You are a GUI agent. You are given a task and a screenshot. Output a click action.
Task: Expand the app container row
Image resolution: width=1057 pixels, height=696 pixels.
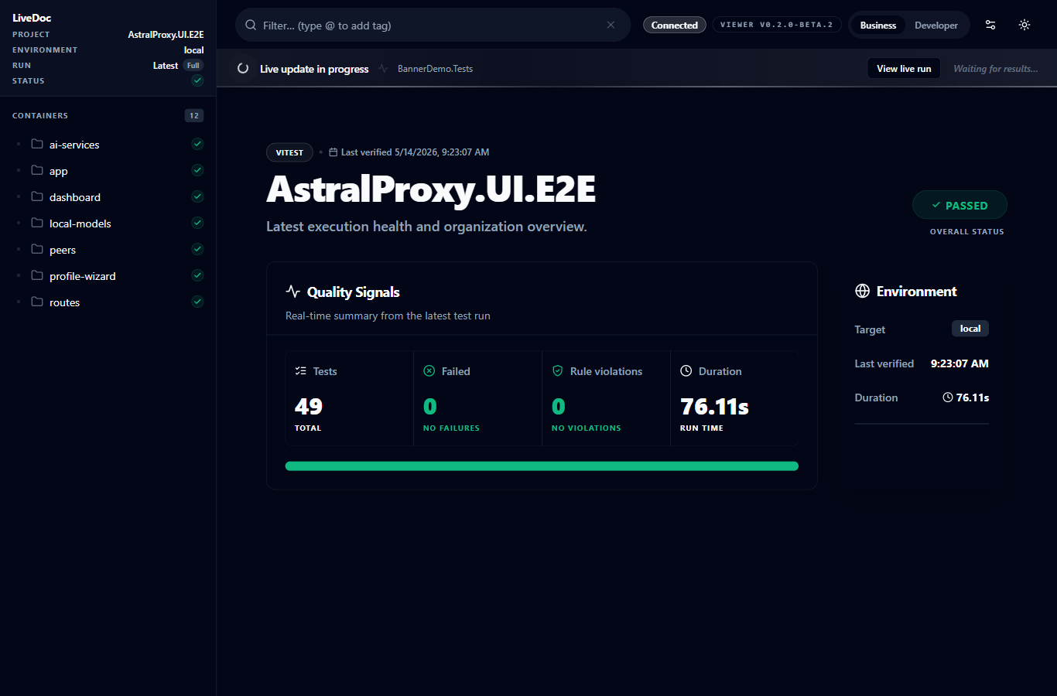(108, 171)
